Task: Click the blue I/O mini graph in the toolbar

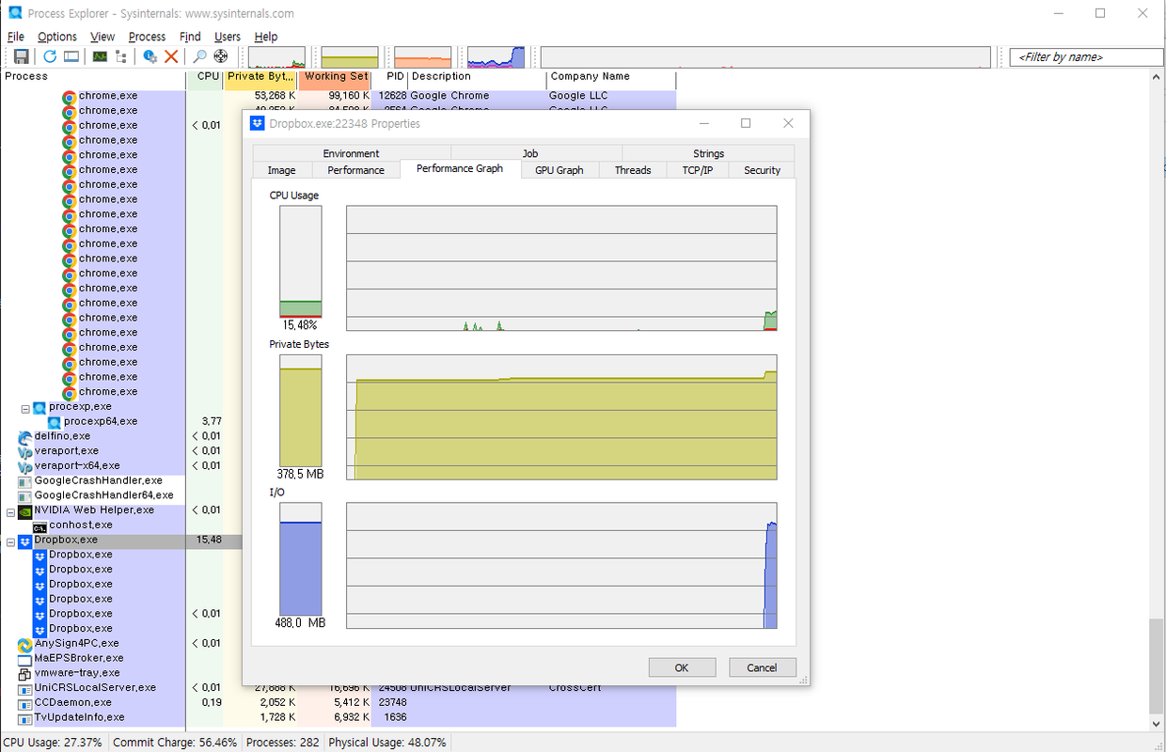Action: [x=496, y=57]
